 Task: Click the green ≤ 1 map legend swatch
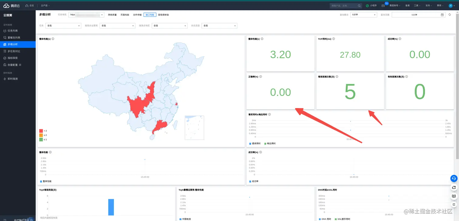pos(41,139)
